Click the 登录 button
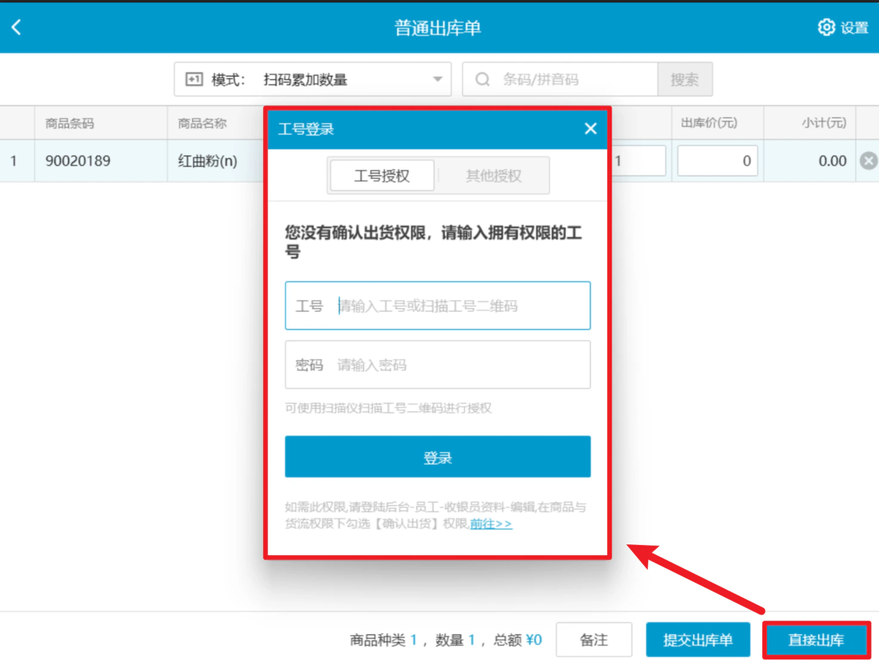 pyautogui.click(x=438, y=457)
